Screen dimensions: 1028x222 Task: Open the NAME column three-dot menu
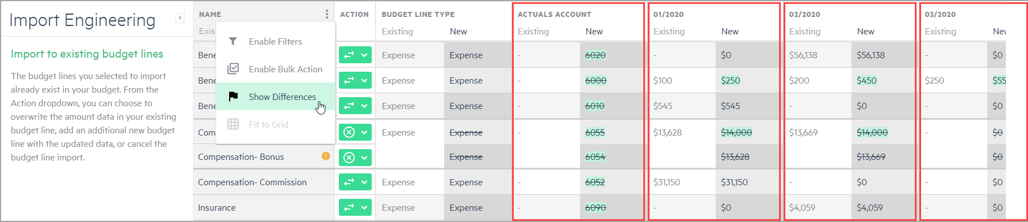326,14
